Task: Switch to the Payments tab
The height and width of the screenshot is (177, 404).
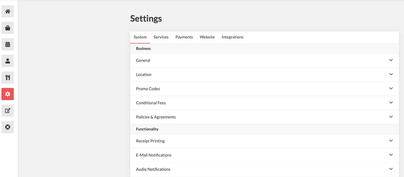Action: click(184, 37)
